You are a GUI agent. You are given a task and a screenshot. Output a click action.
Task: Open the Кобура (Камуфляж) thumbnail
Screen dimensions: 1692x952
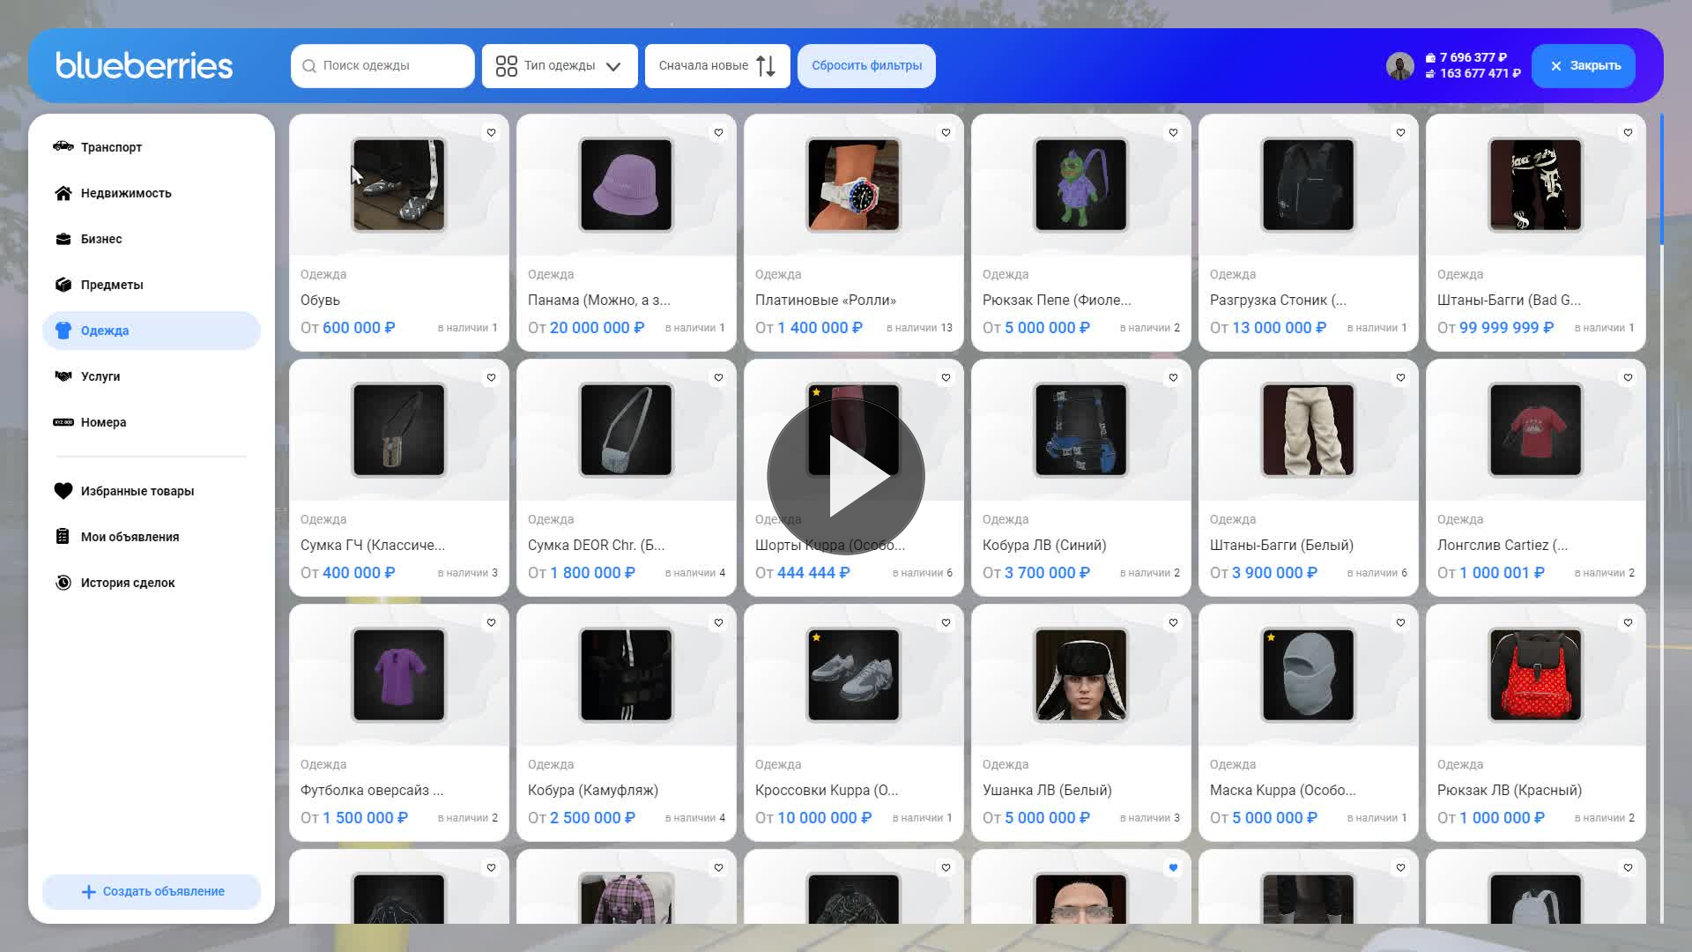pos(627,675)
